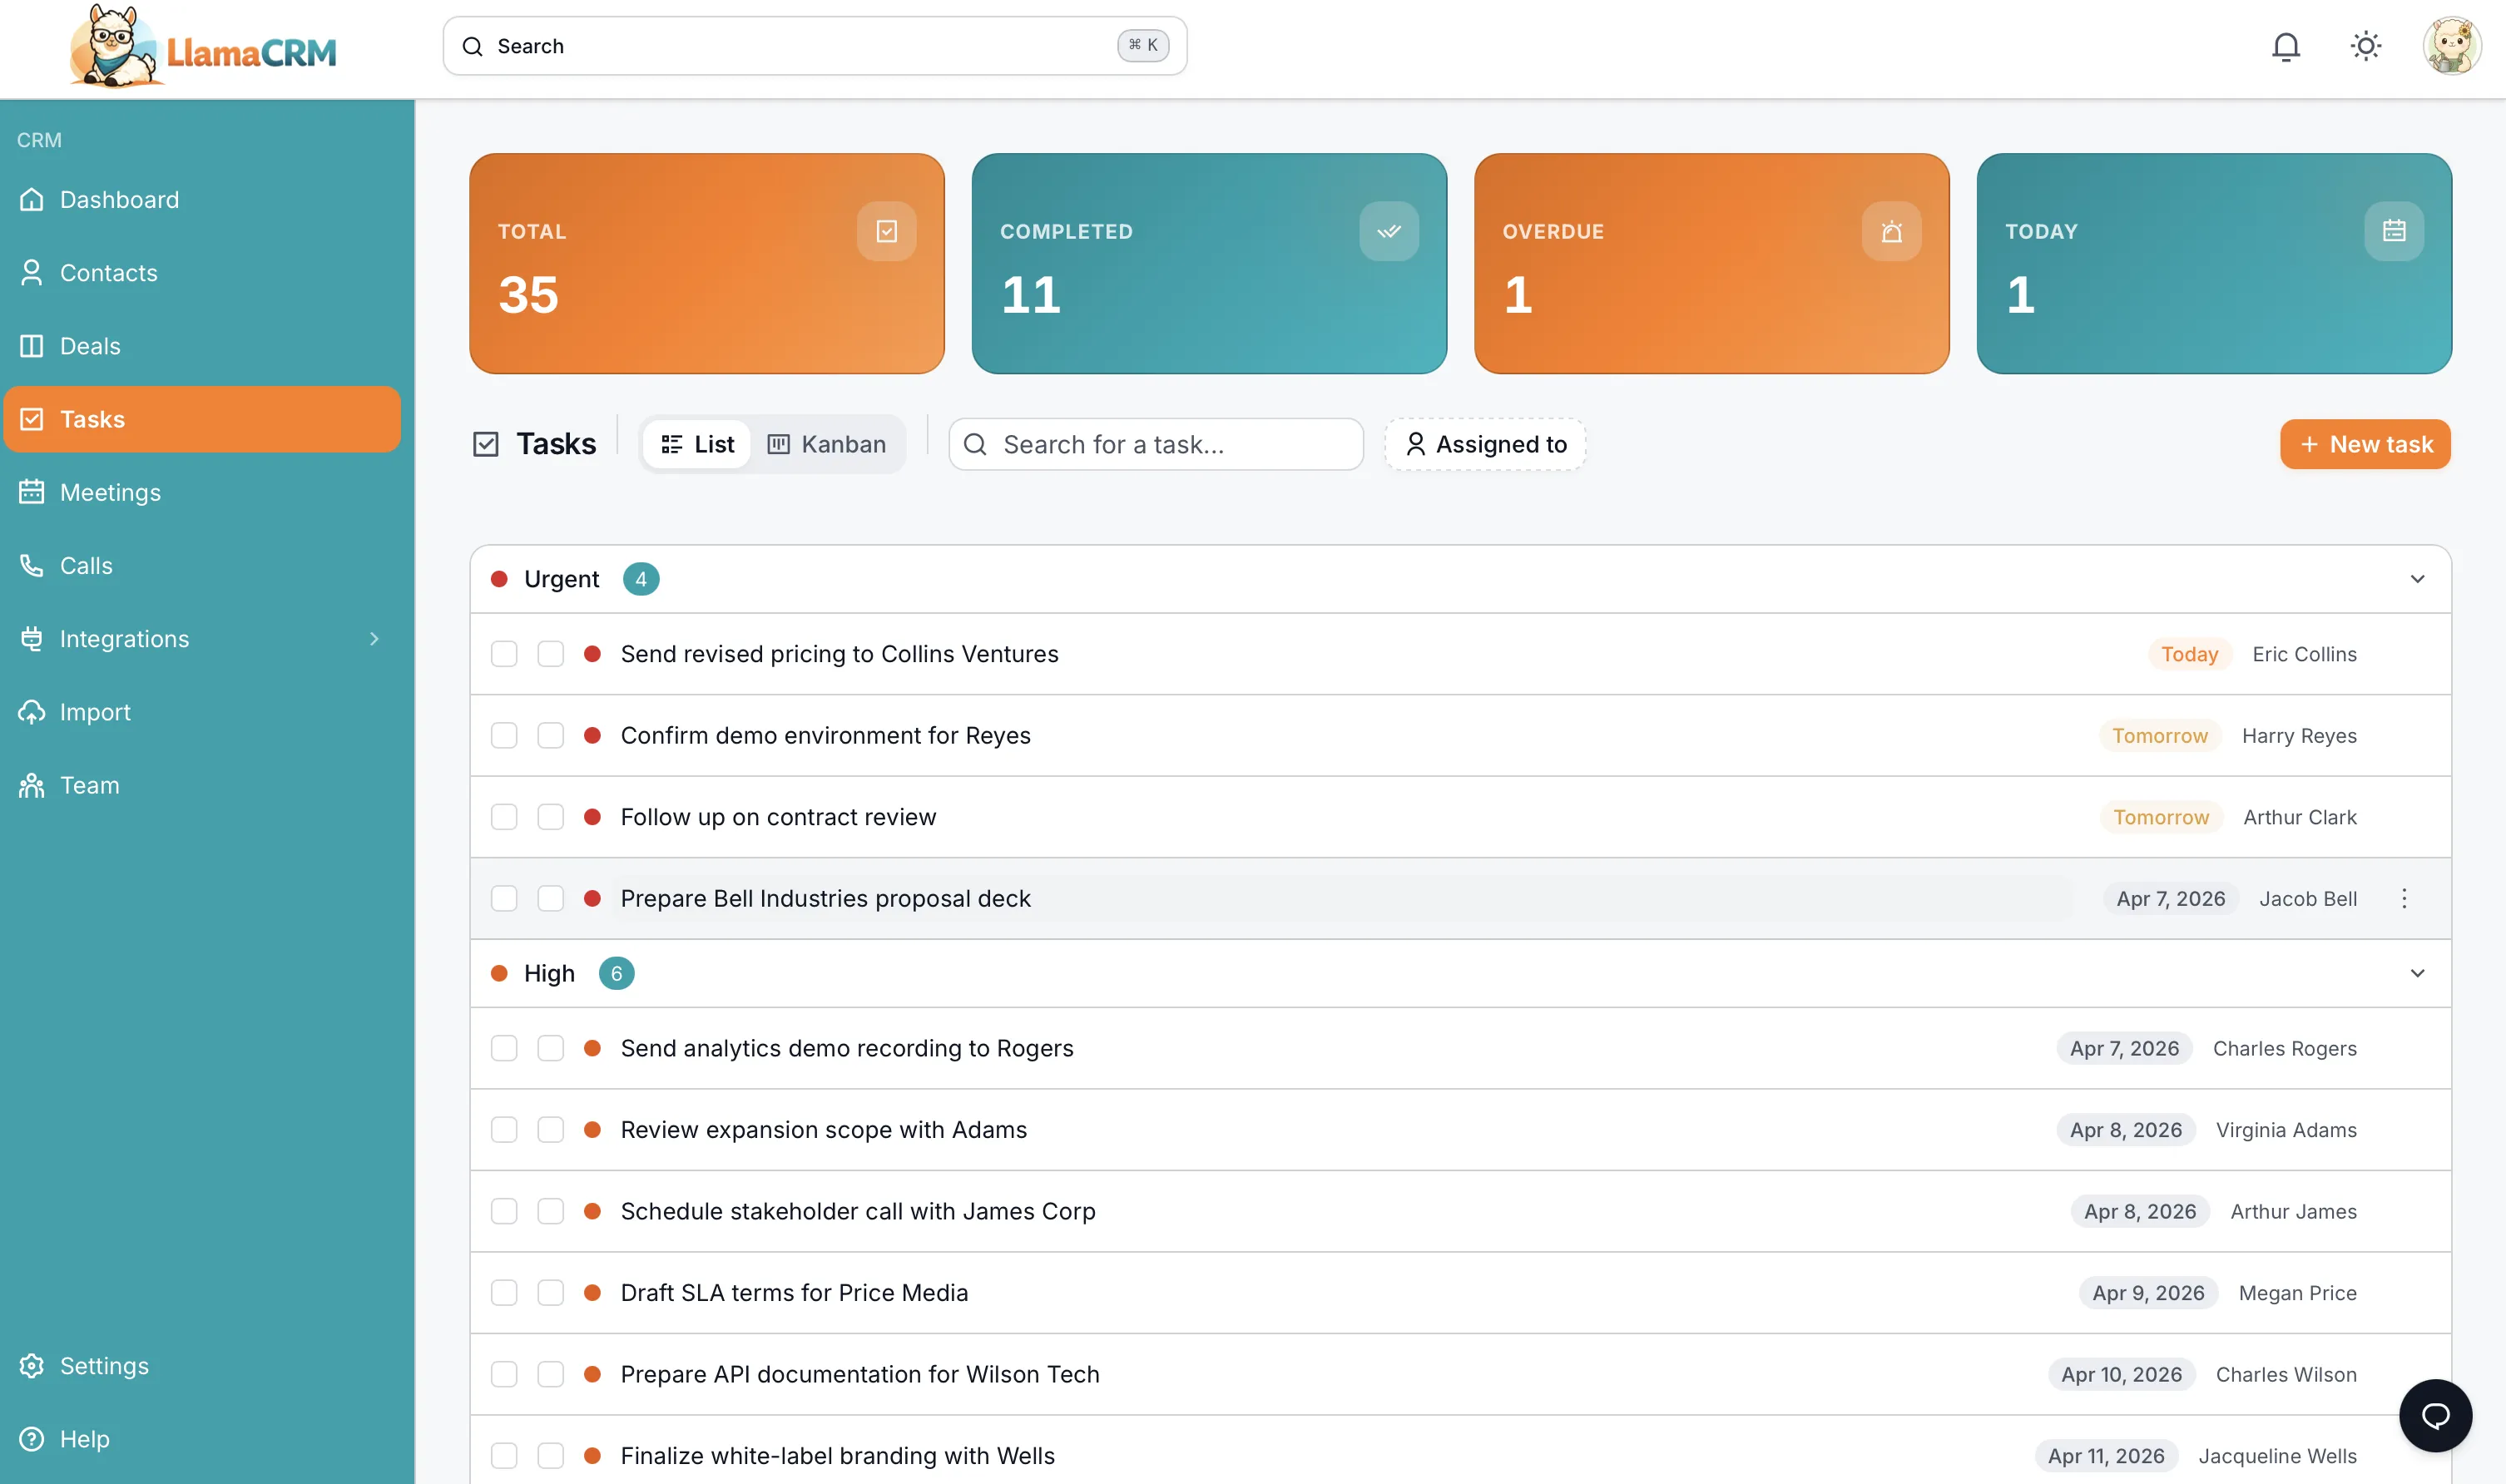Open the chat bubble widget
This screenshot has height=1484, width=2506.
pos(2434,1415)
